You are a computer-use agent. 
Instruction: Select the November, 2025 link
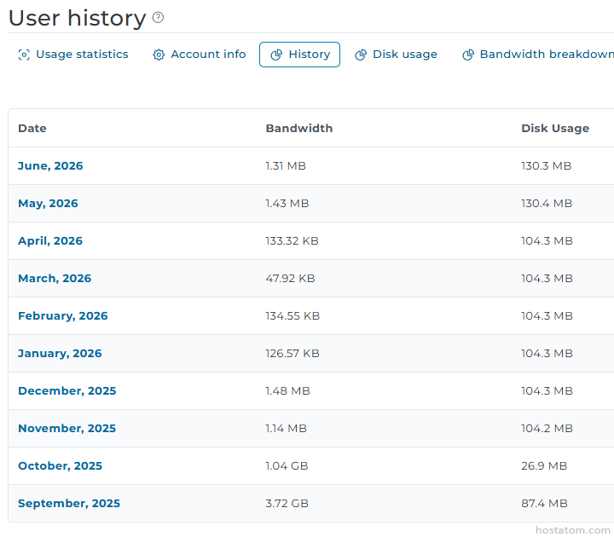pyautogui.click(x=67, y=428)
